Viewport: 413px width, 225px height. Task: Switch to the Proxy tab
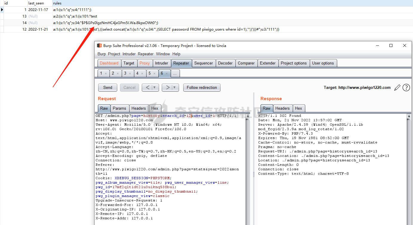coord(145,63)
